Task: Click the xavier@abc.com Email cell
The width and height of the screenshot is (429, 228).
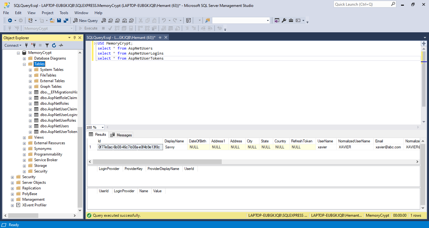Action: coord(388,147)
